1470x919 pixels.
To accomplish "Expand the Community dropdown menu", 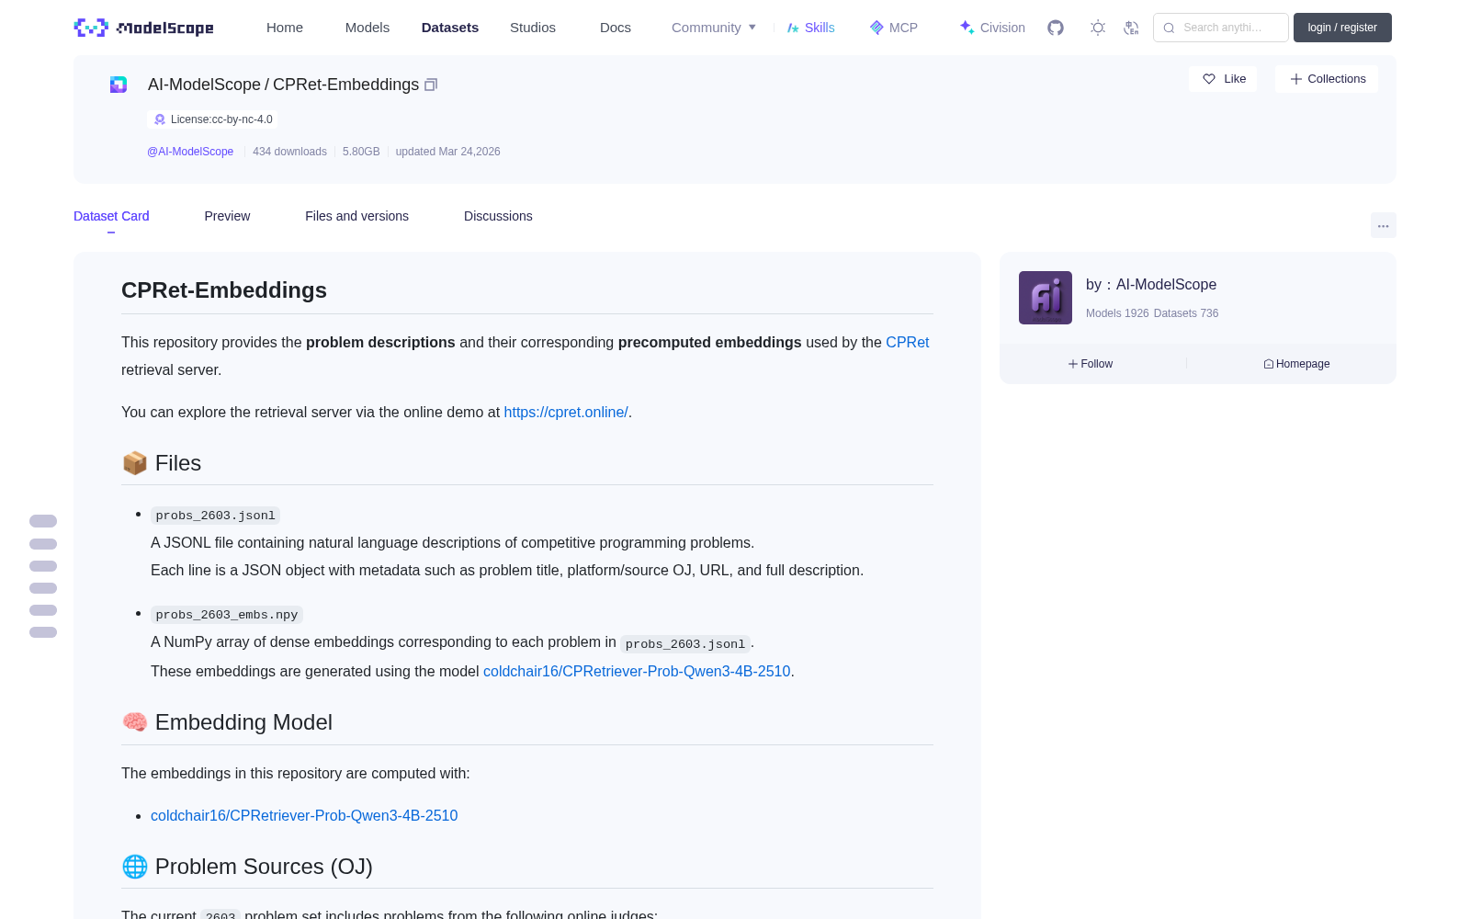I will click(x=714, y=28).
